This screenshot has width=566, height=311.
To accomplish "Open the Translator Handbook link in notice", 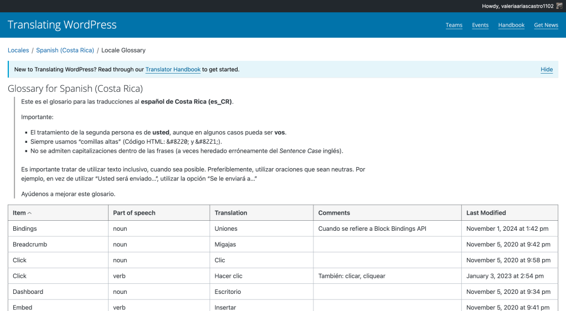I will coord(173,70).
